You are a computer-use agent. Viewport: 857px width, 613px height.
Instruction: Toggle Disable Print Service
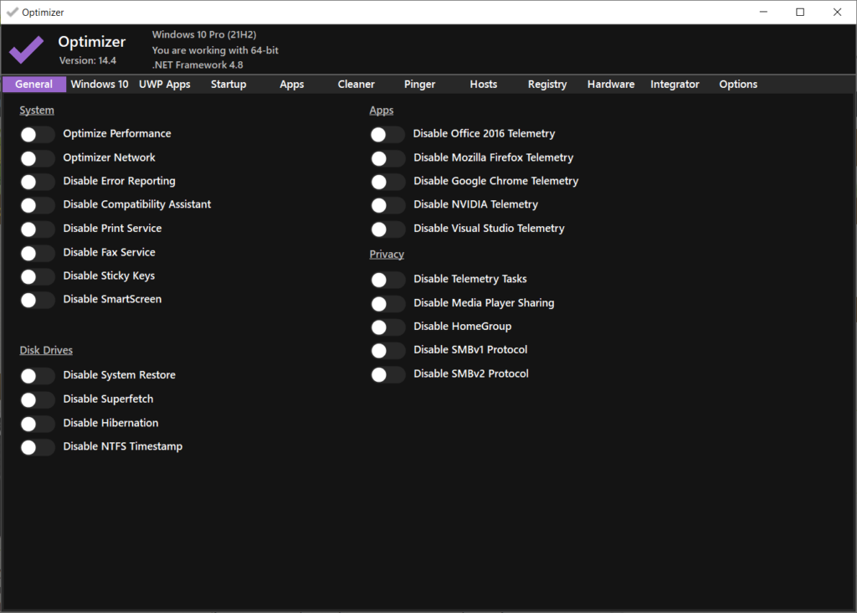(37, 229)
